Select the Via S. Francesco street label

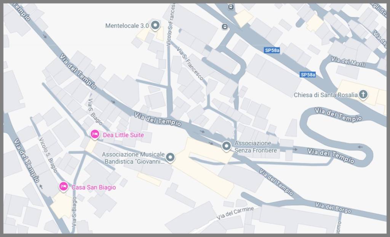(x=190, y=63)
